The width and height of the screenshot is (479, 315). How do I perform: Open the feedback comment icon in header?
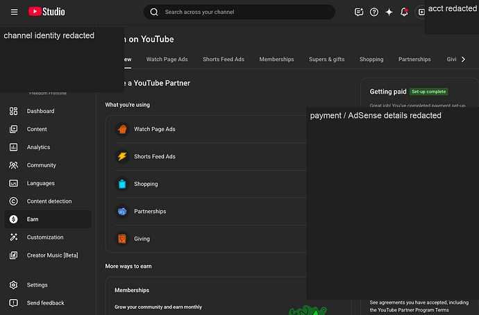(359, 12)
